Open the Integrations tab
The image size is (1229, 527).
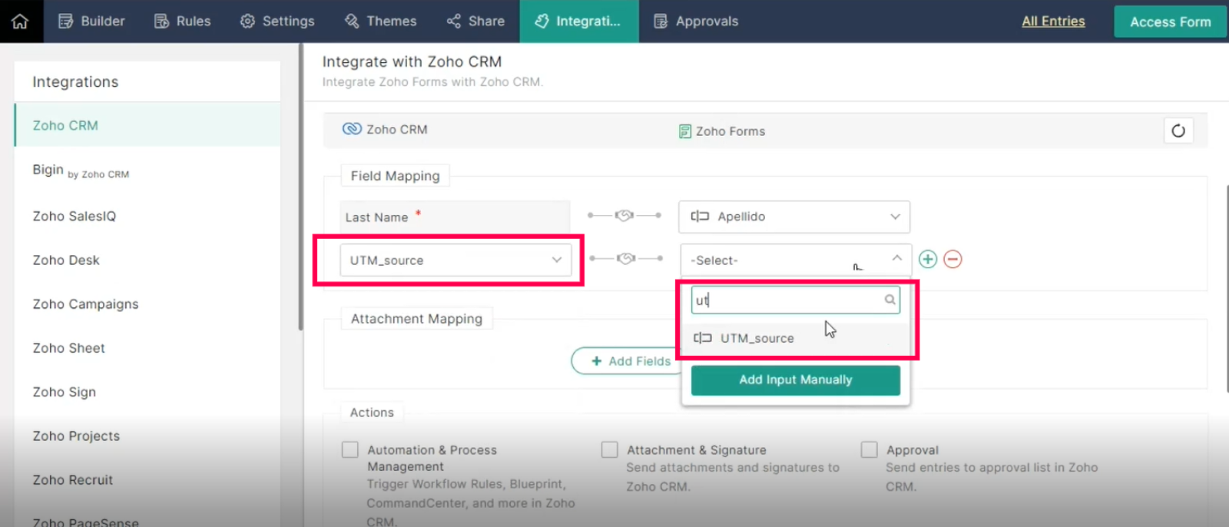coord(579,22)
